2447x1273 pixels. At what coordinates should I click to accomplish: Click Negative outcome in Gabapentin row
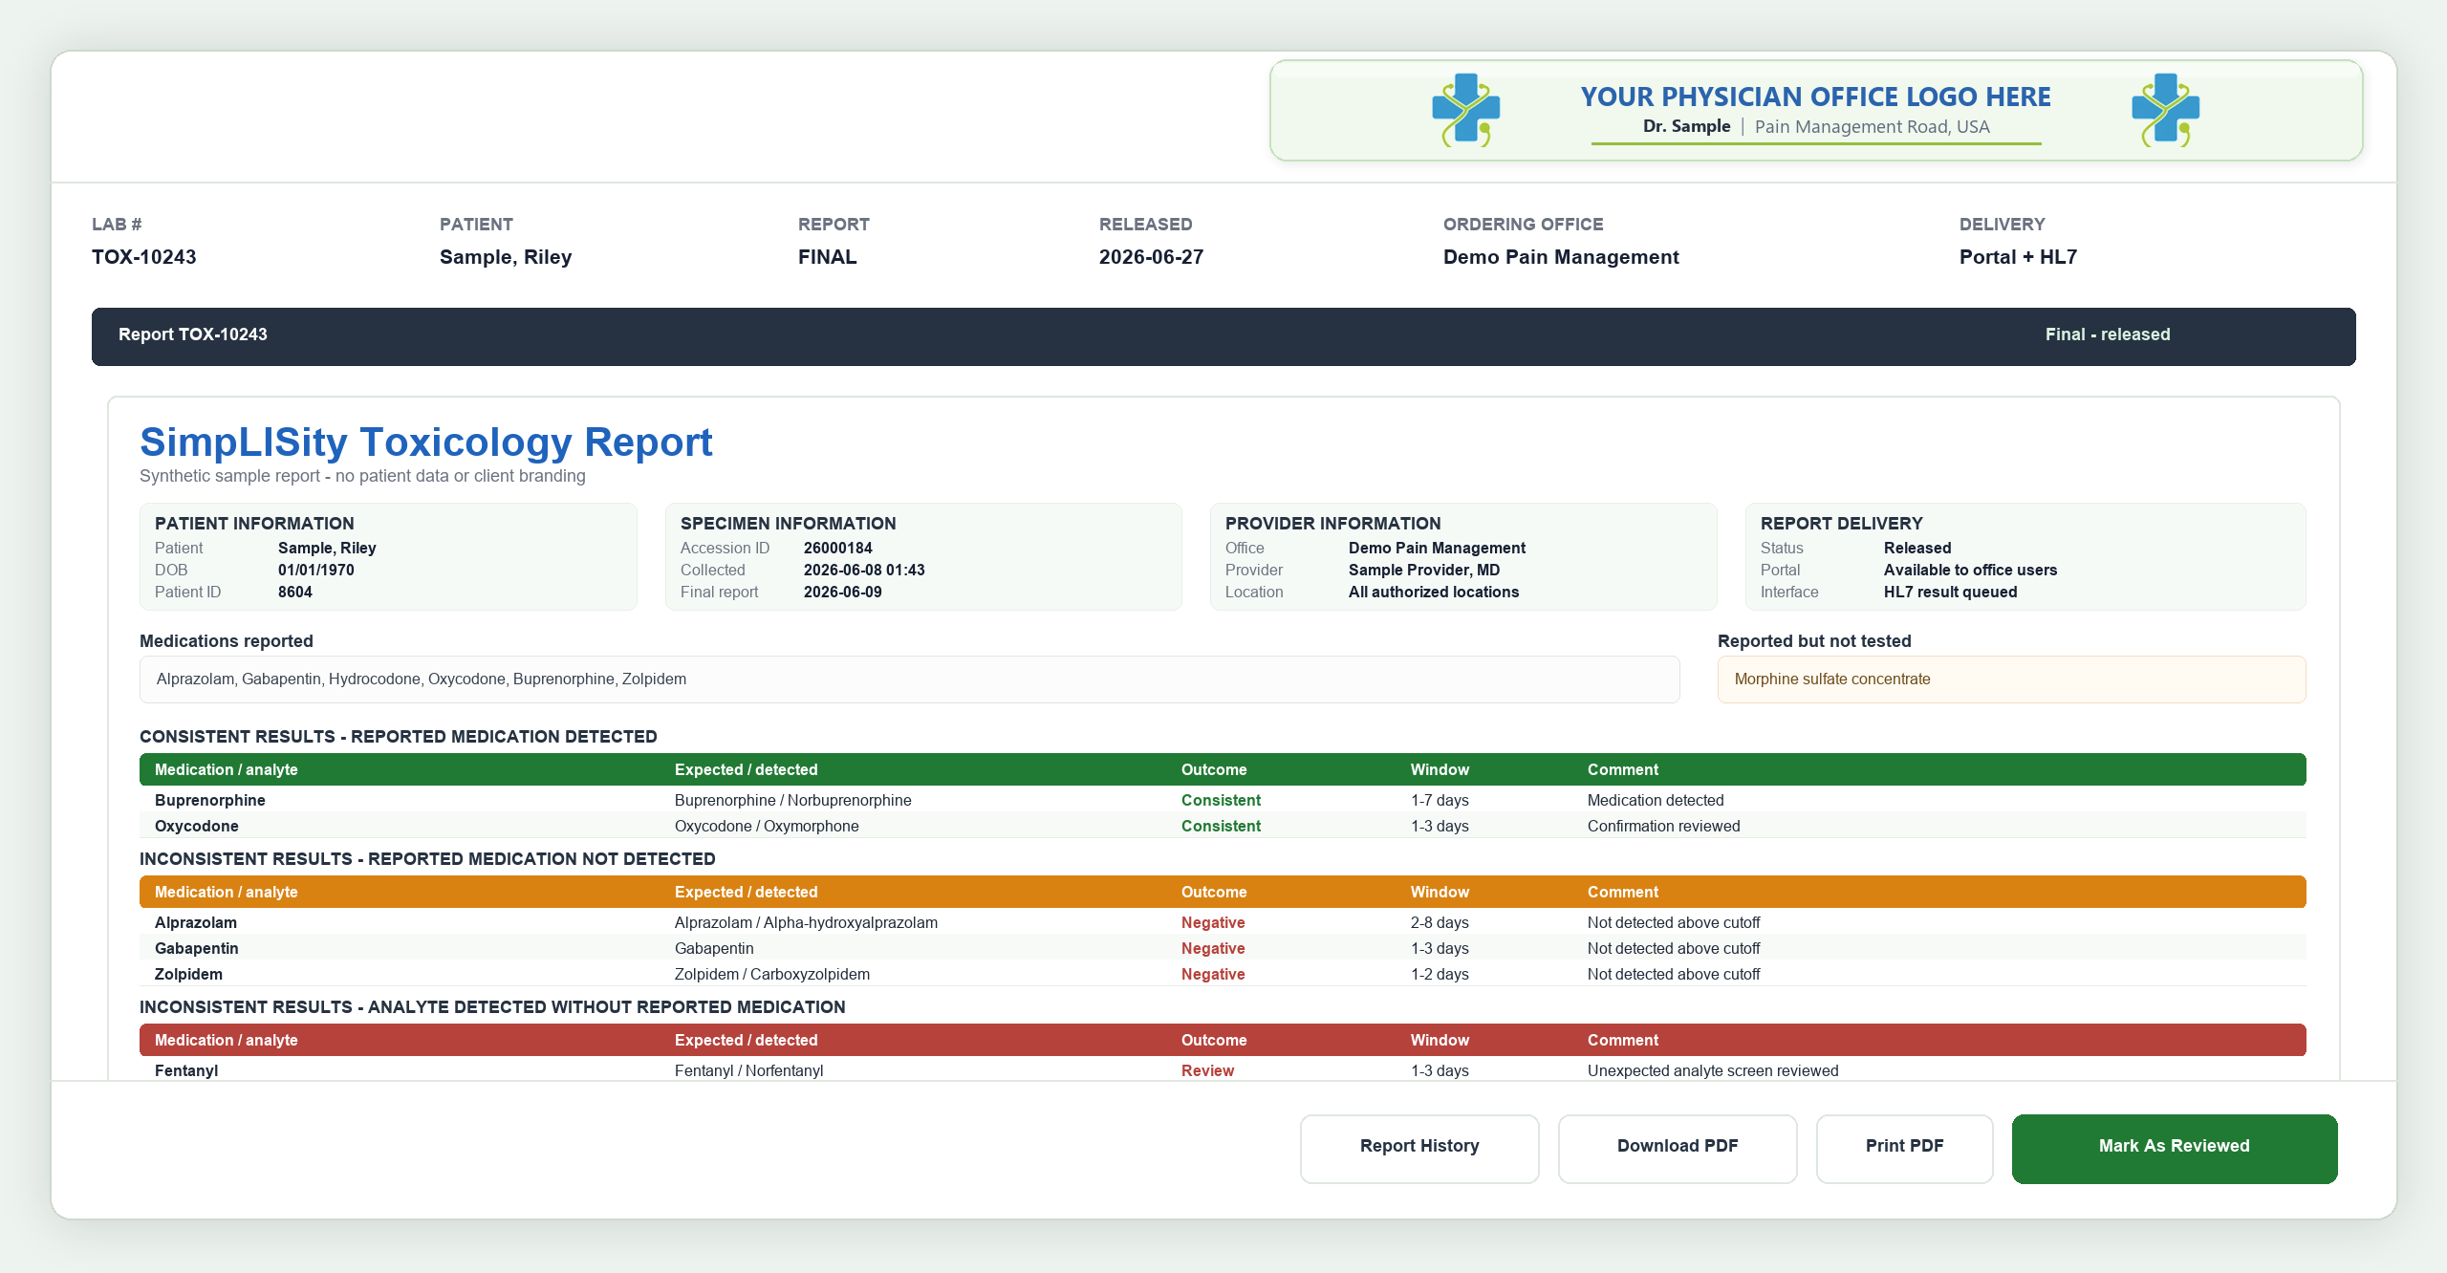pyautogui.click(x=1213, y=948)
